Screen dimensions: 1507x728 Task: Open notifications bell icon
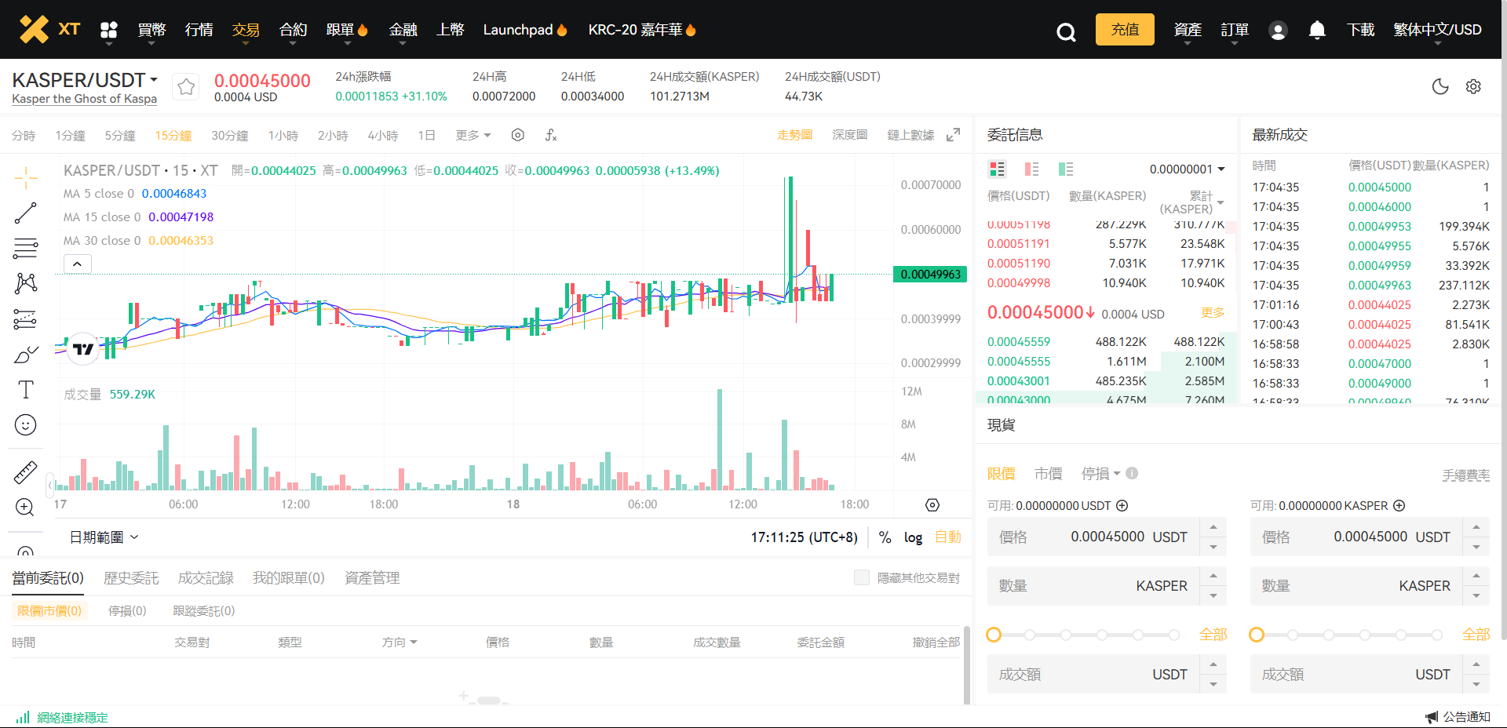click(x=1317, y=30)
